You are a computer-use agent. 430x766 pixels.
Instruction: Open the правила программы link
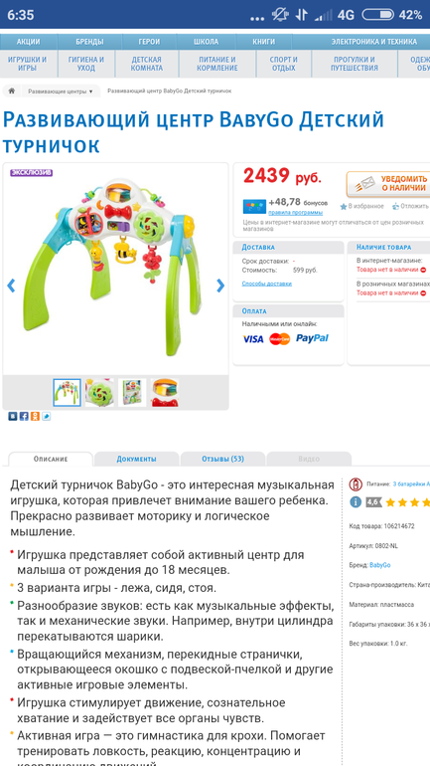pos(296,212)
